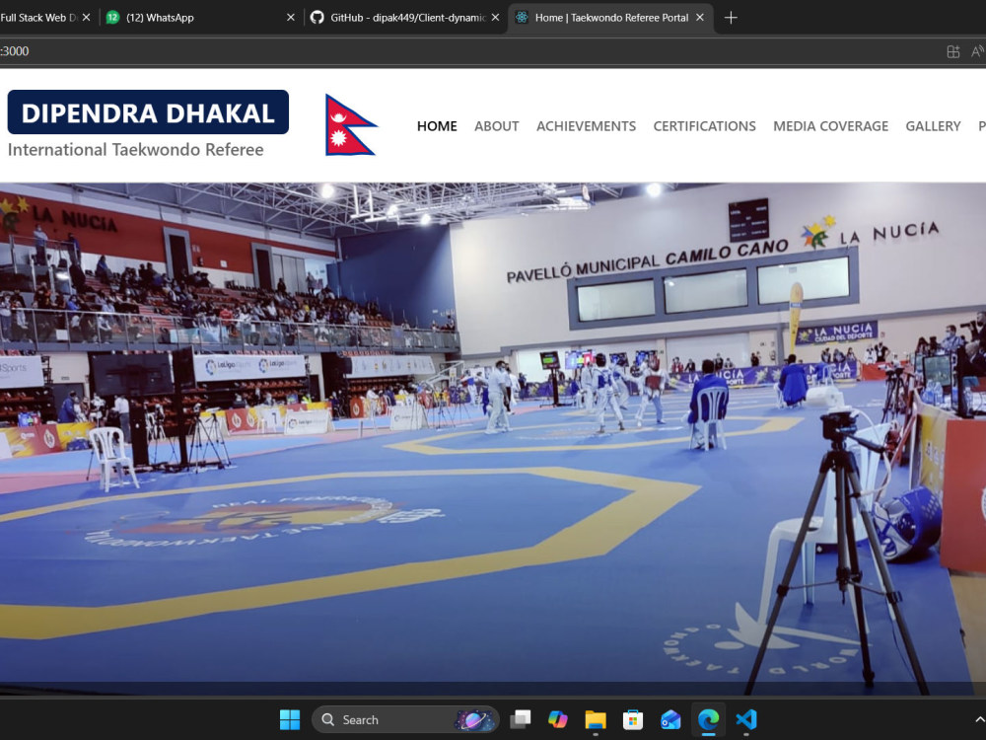
Task: Open Visual Studio Code from taskbar
Action: pyautogui.click(x=746, y=719)
